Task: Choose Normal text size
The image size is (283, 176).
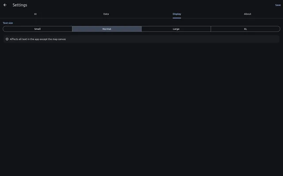Action: pyautogui.click(x=107, y=29)
